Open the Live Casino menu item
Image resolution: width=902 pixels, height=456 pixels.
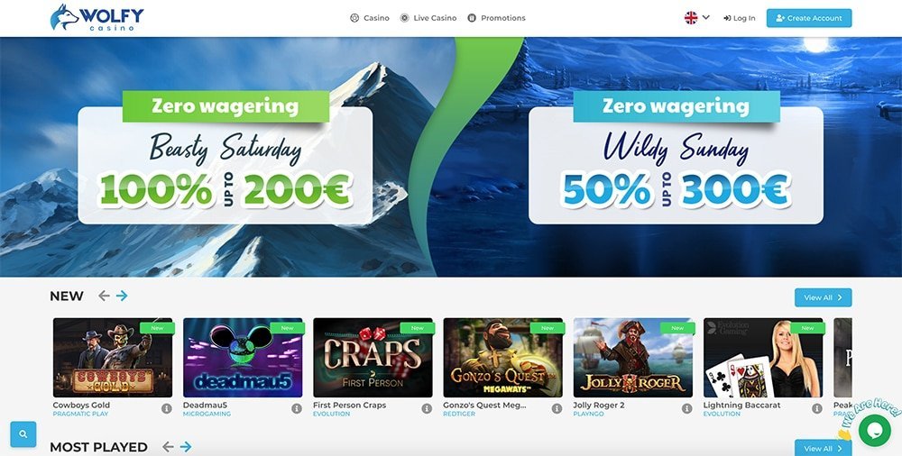428,18
